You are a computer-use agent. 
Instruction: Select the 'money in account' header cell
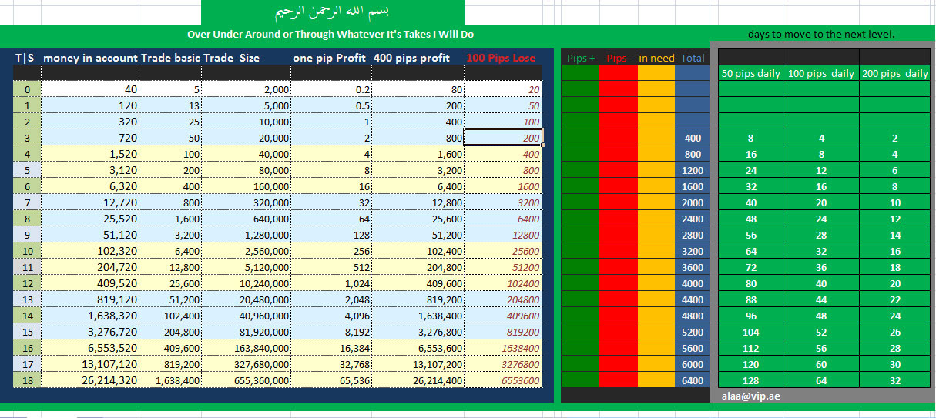coord(90,58)
